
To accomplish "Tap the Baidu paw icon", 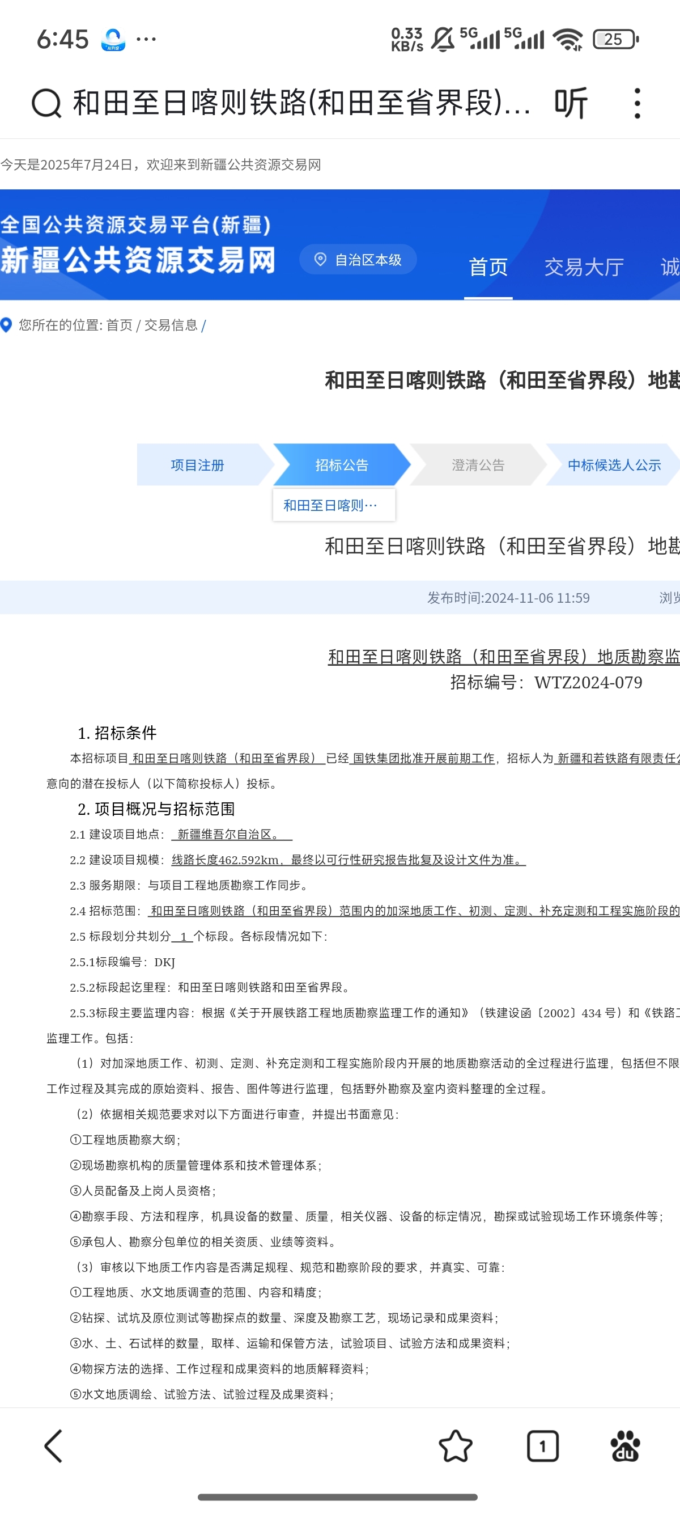I will 626,1446.
